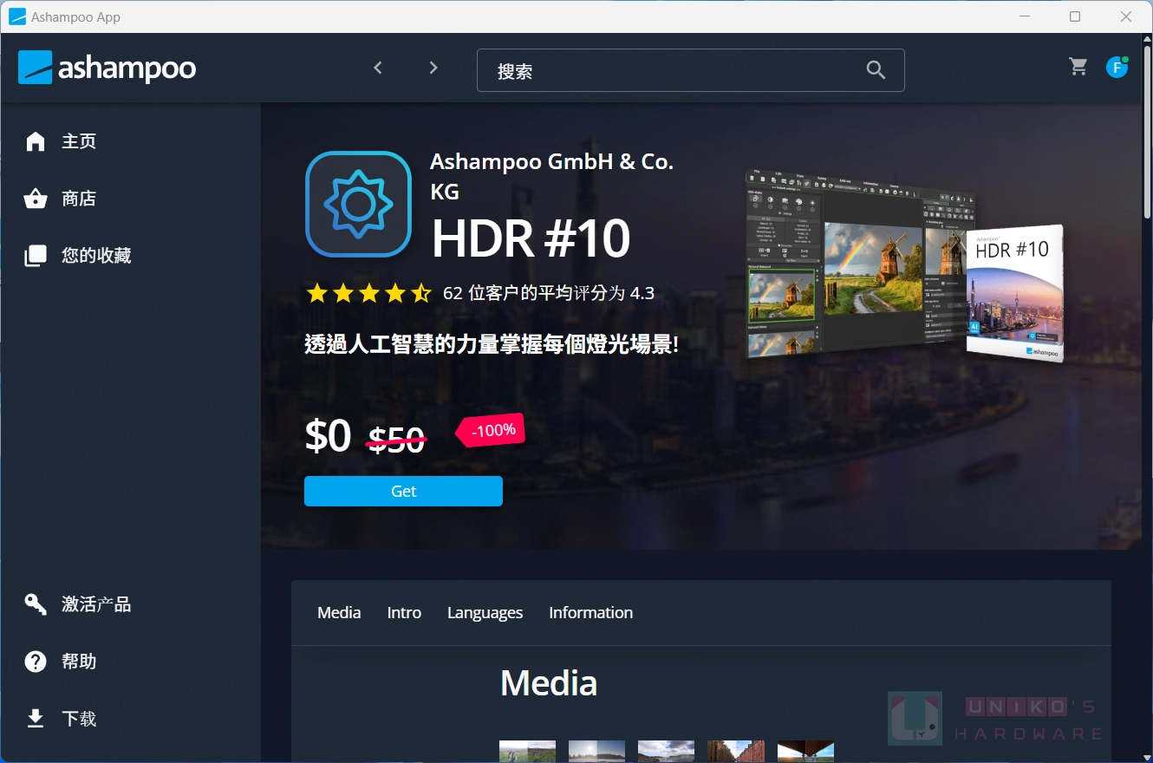1153x763 pixels.
Task: Switch to the Media tab
Action: pos(339,613)
